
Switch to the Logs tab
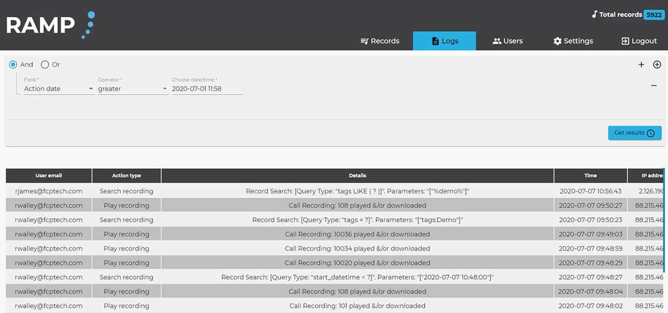point(444,41)
